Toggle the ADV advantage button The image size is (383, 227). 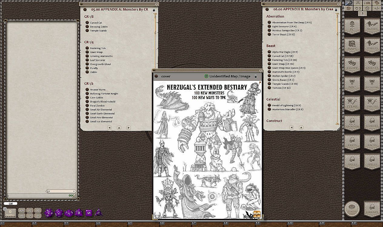22,210
